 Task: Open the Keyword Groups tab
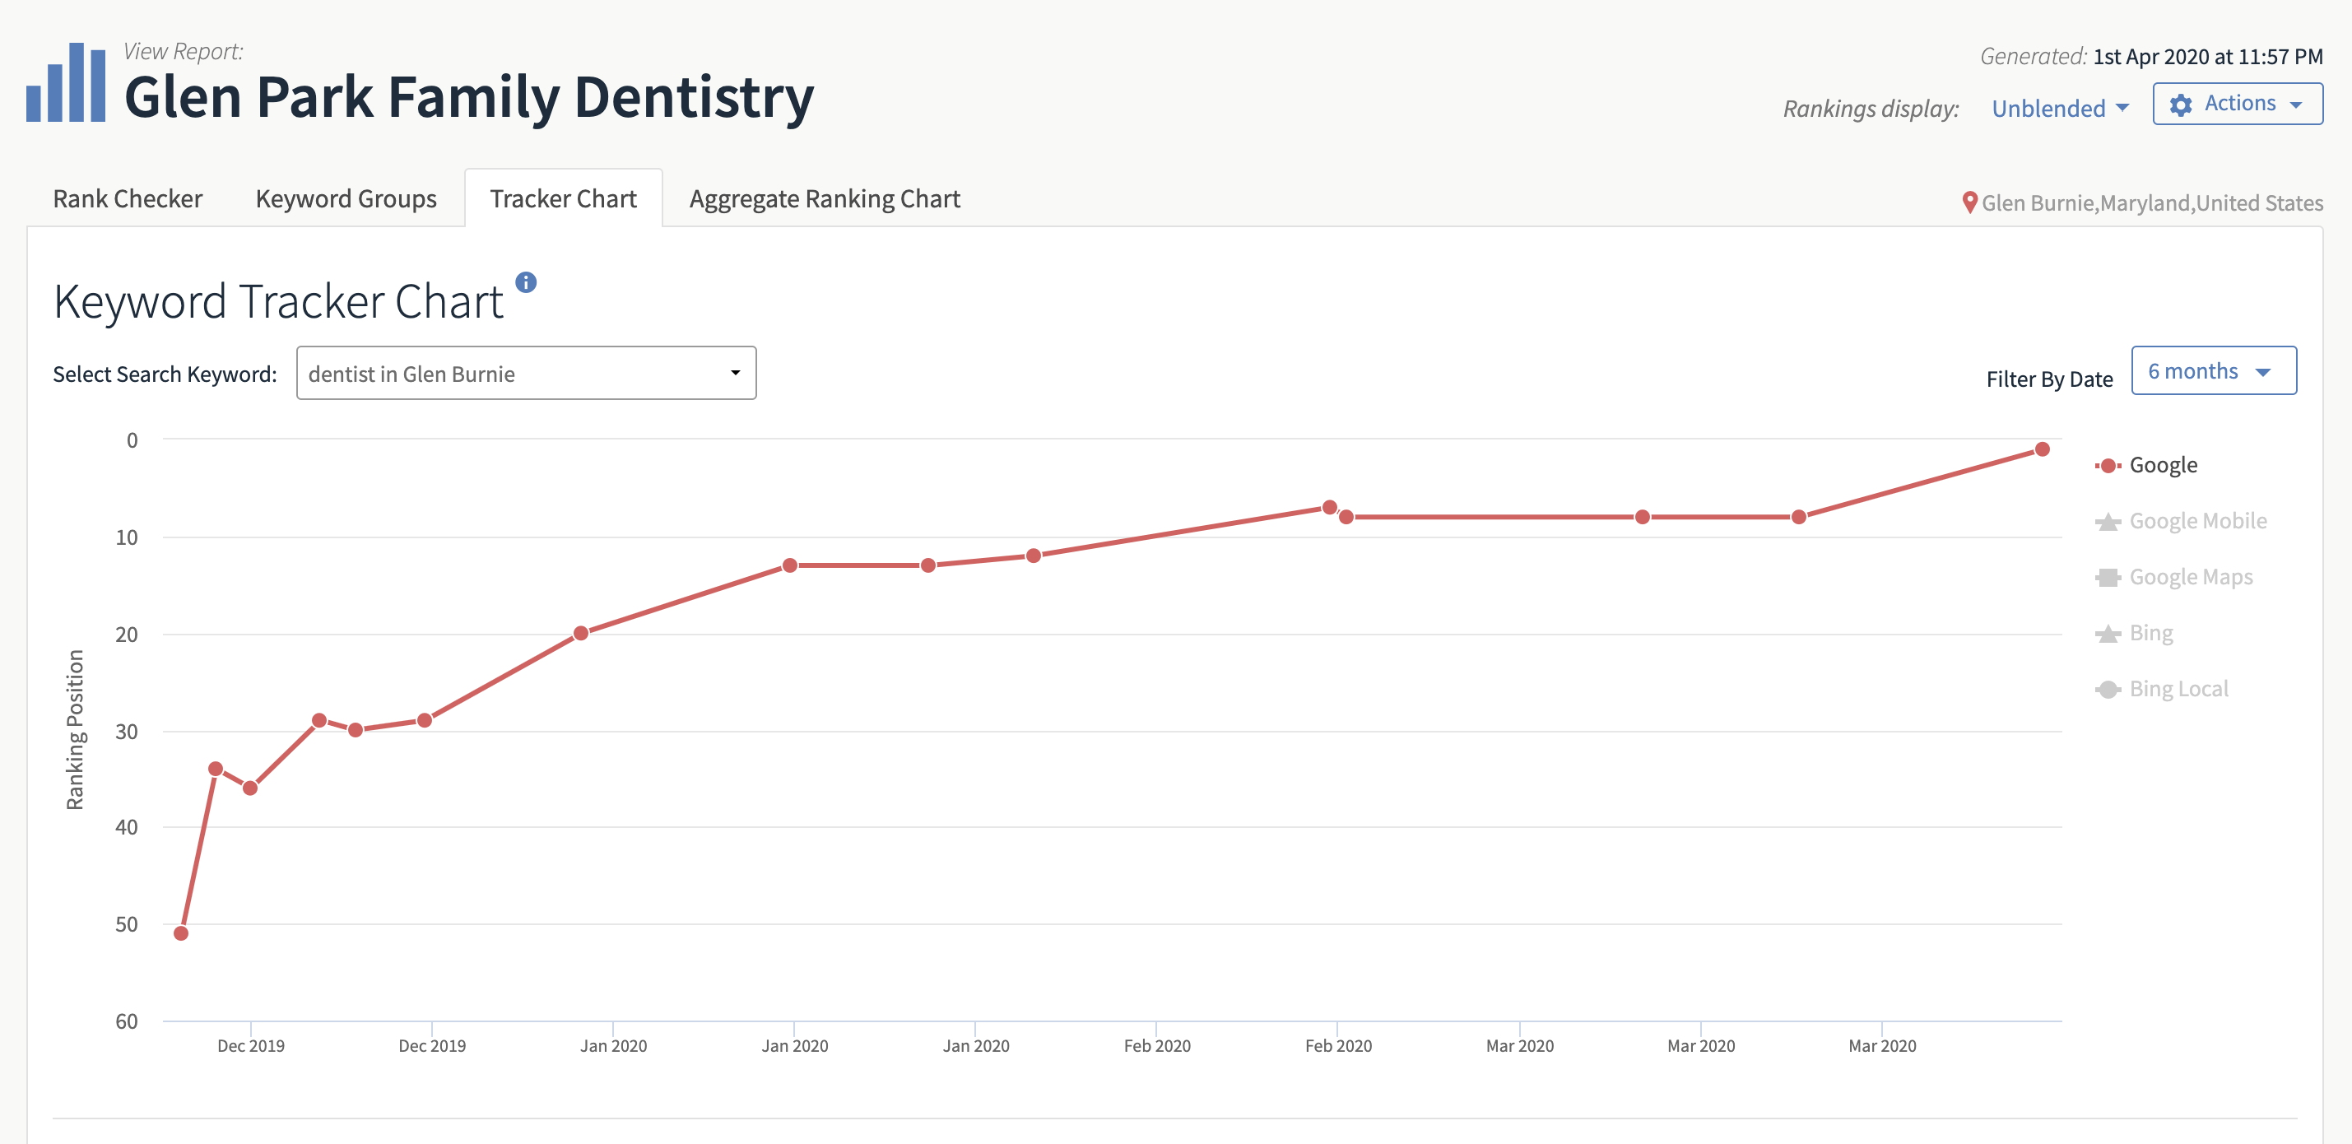(346, 198)
